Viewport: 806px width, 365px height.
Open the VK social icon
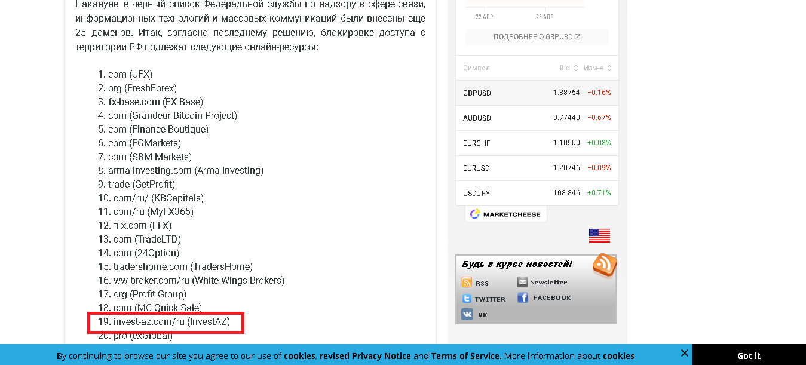click(467, 314)
